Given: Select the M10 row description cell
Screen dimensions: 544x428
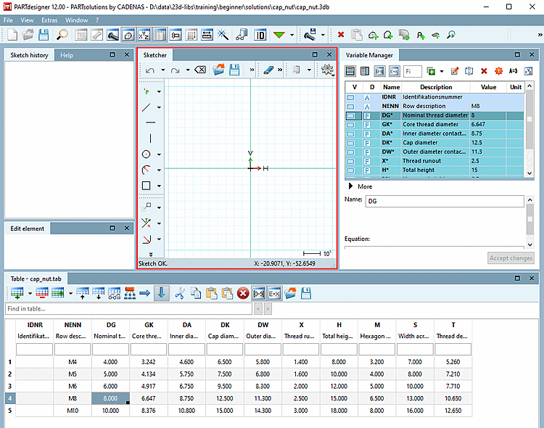Looking at the screenshot, I should click(x=72, y=411).
